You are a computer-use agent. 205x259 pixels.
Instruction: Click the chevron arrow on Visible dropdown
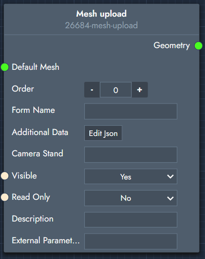click(x=170, y=177)
